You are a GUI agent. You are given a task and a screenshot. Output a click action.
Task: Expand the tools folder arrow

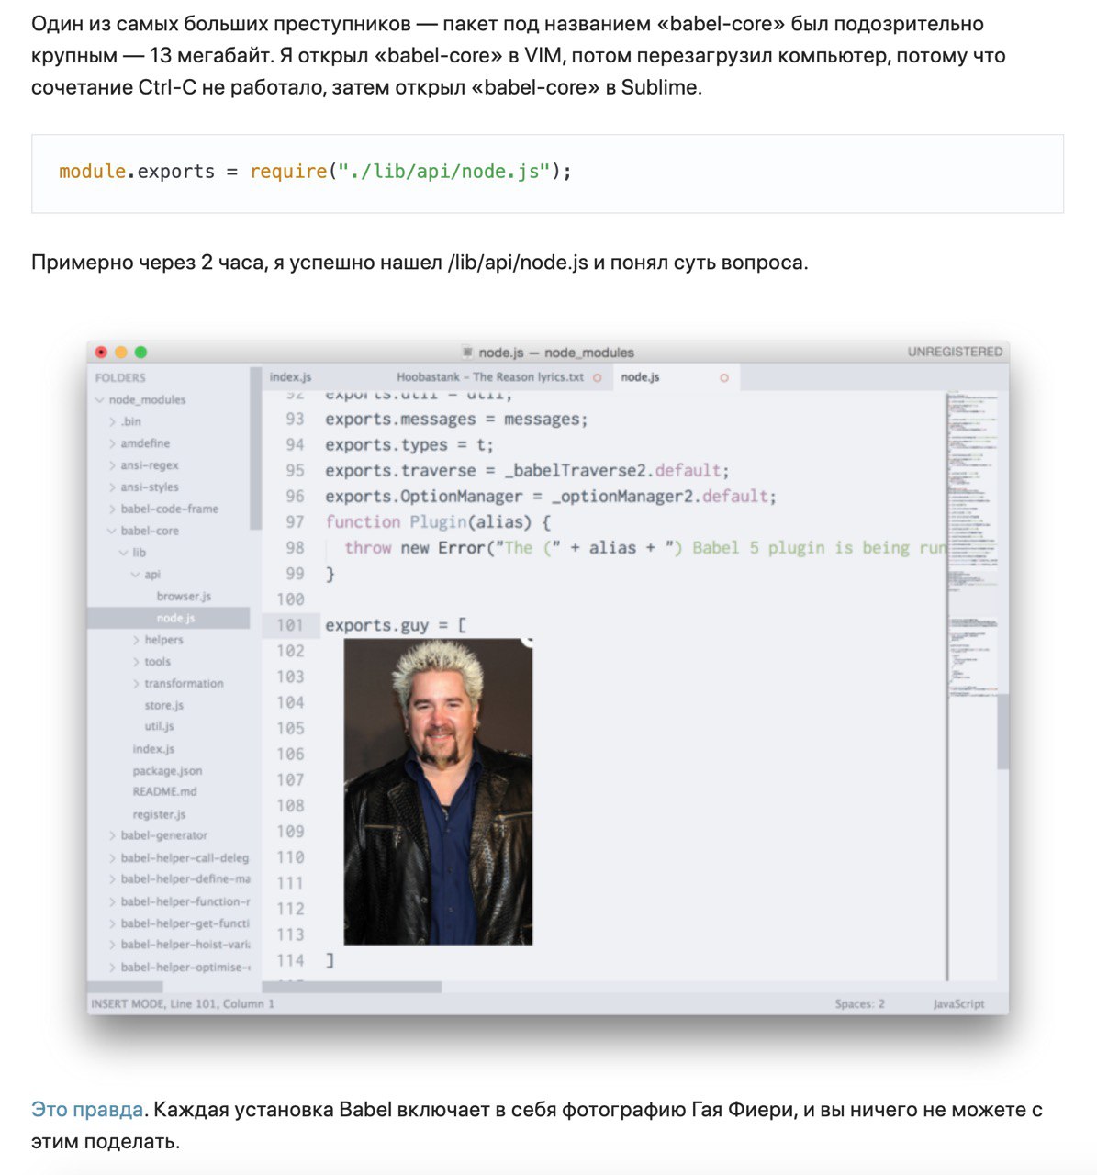coord(136,662)
